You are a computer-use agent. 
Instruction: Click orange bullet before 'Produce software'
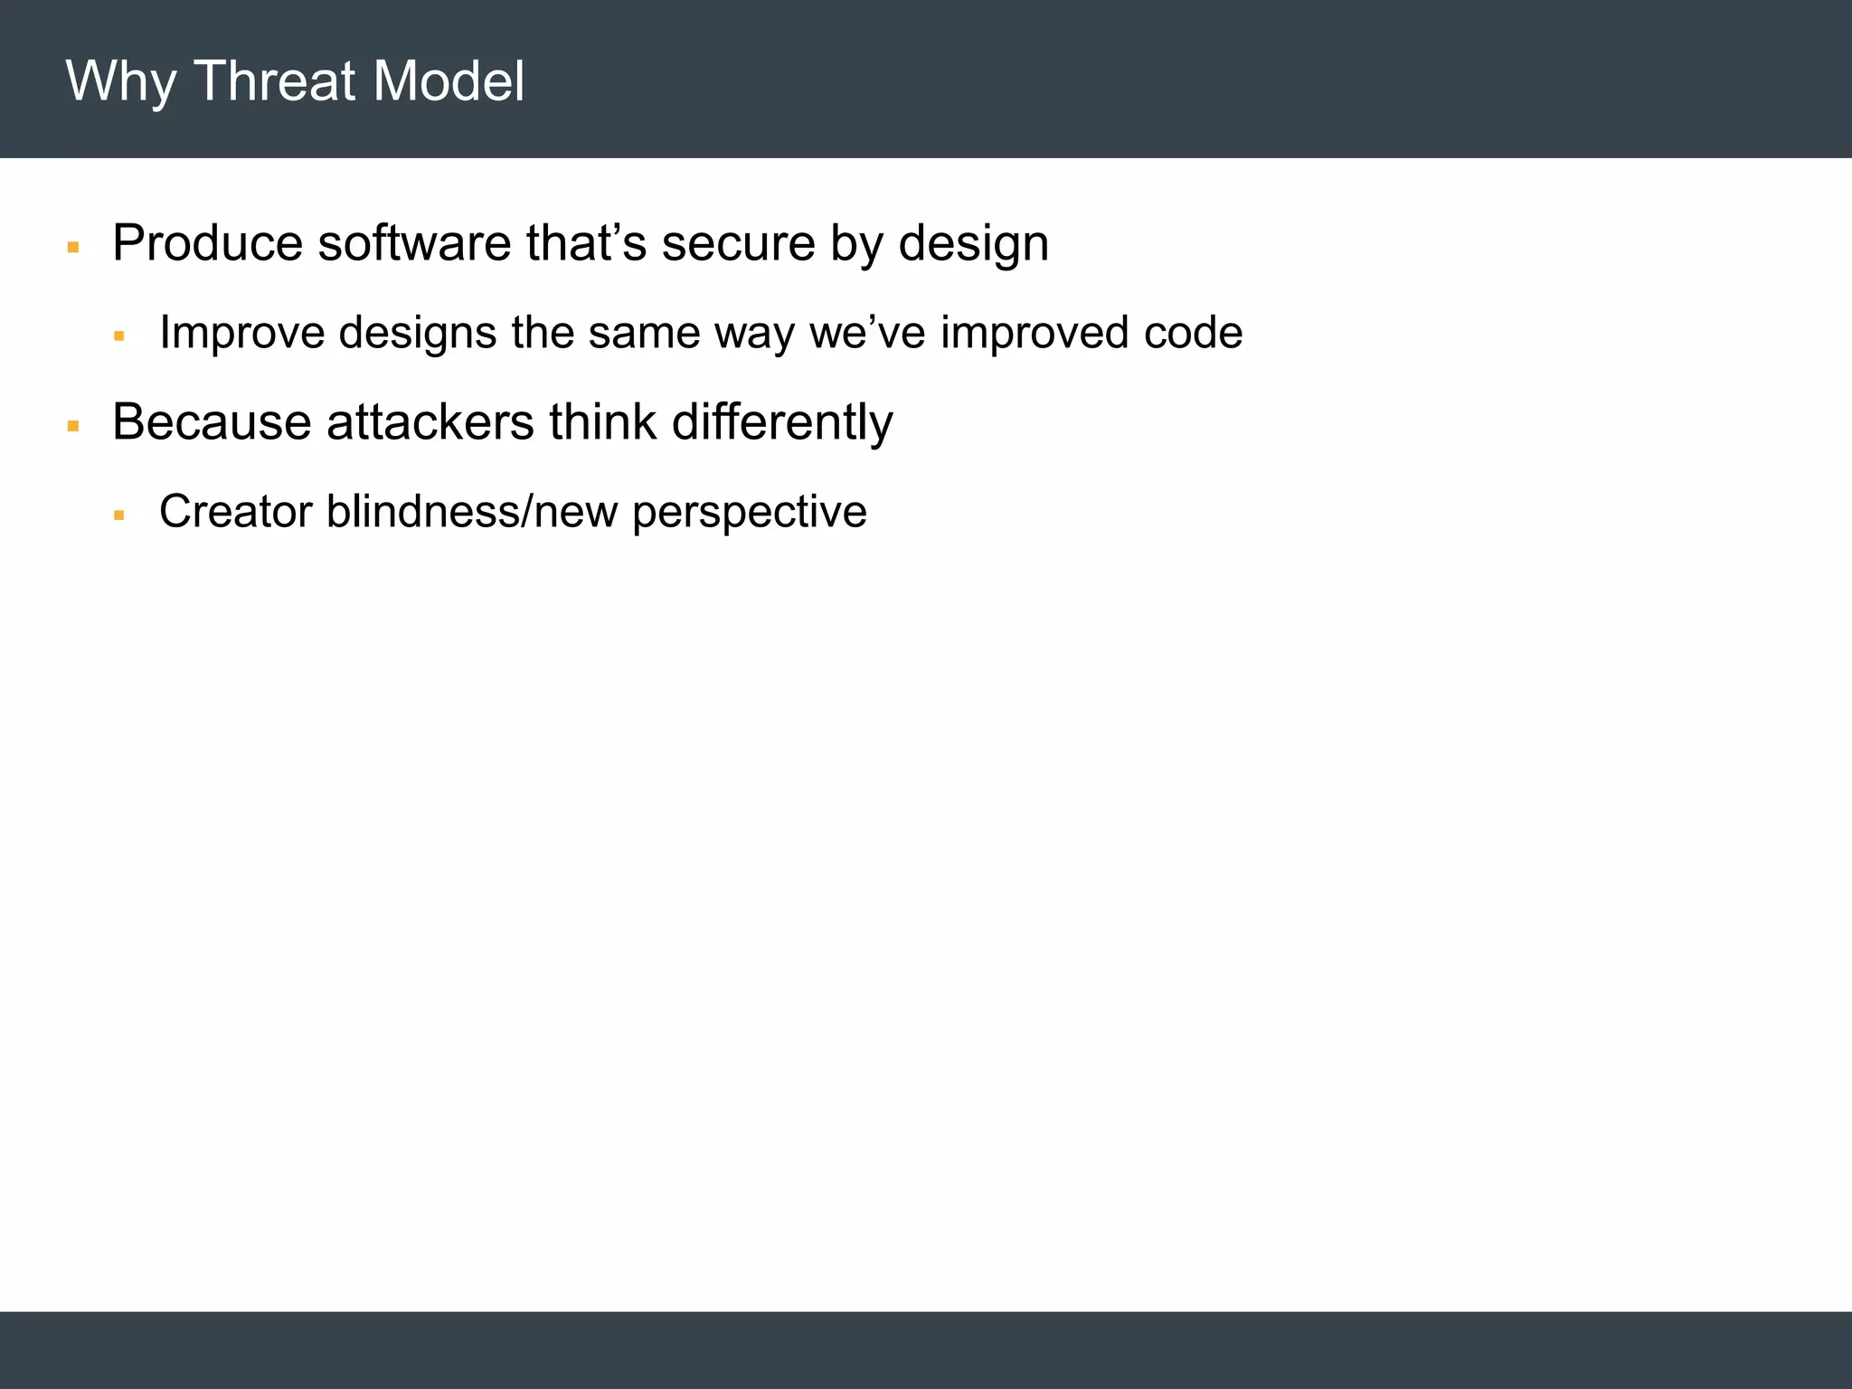pos(73,247)
